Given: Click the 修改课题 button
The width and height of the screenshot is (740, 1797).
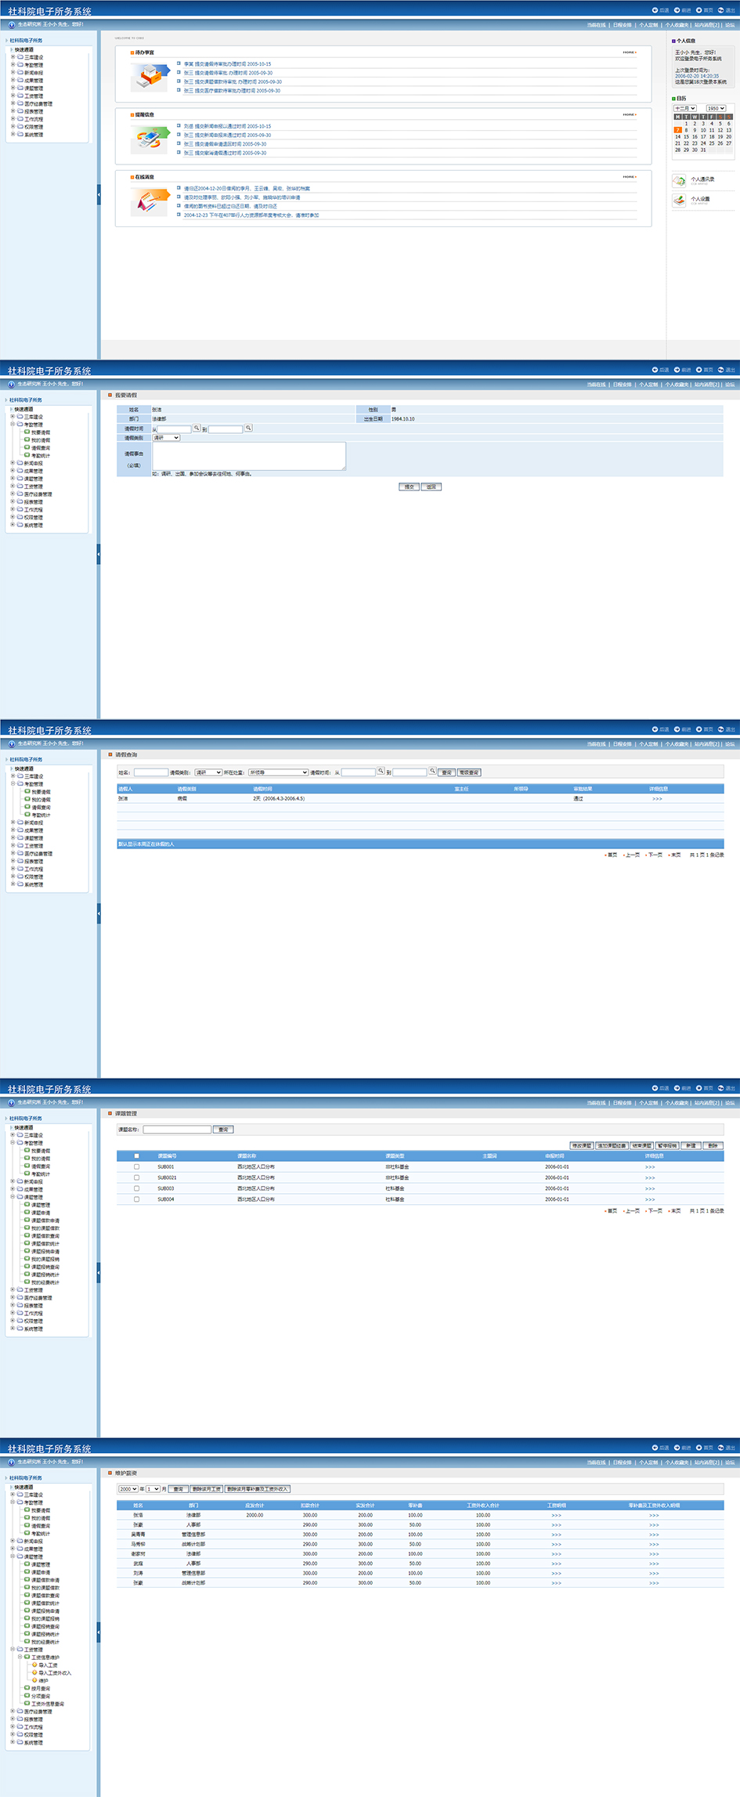Looking at the screenshot, I should tap(582, 1145).
